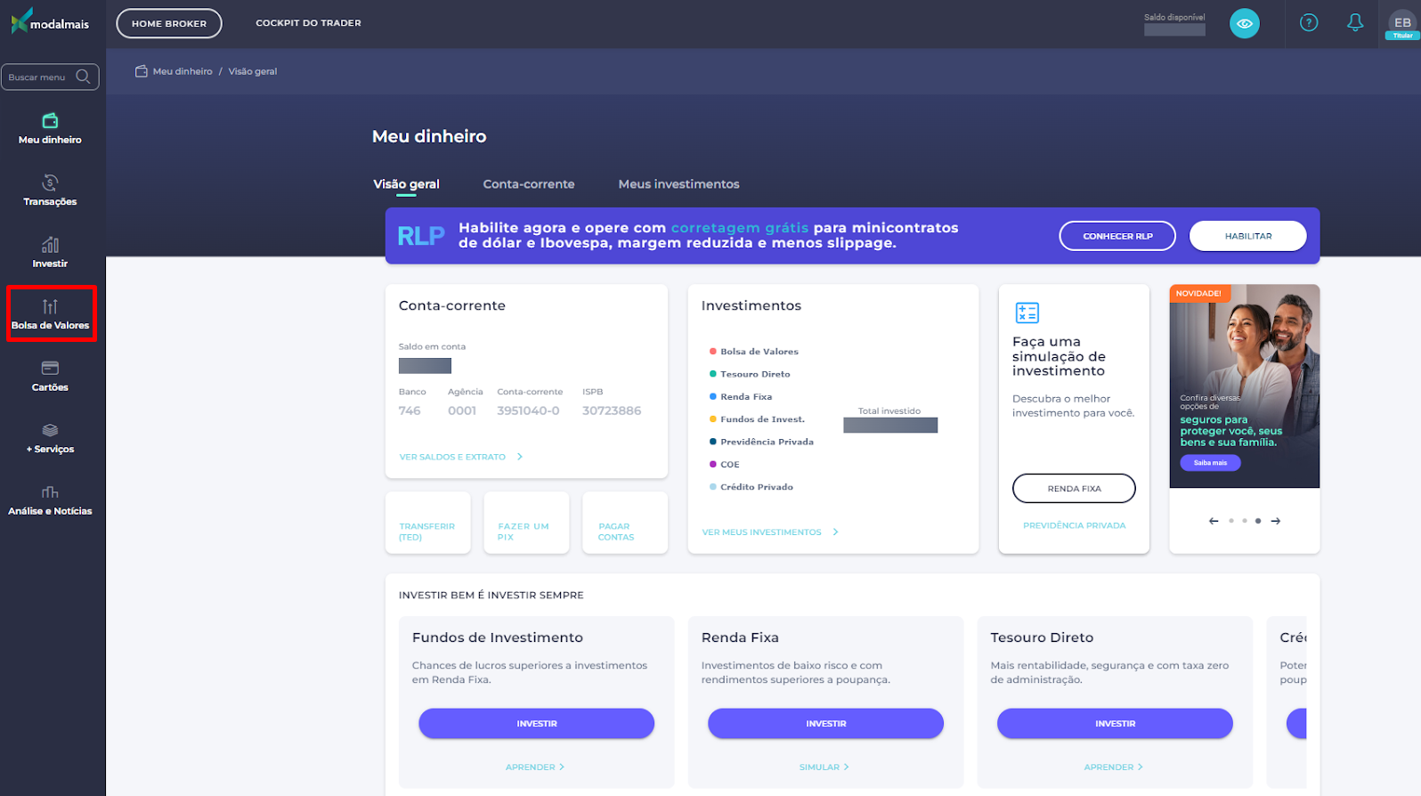Click Tesouro Direto legend item
Screen dimensions: 1421x796
750,374
